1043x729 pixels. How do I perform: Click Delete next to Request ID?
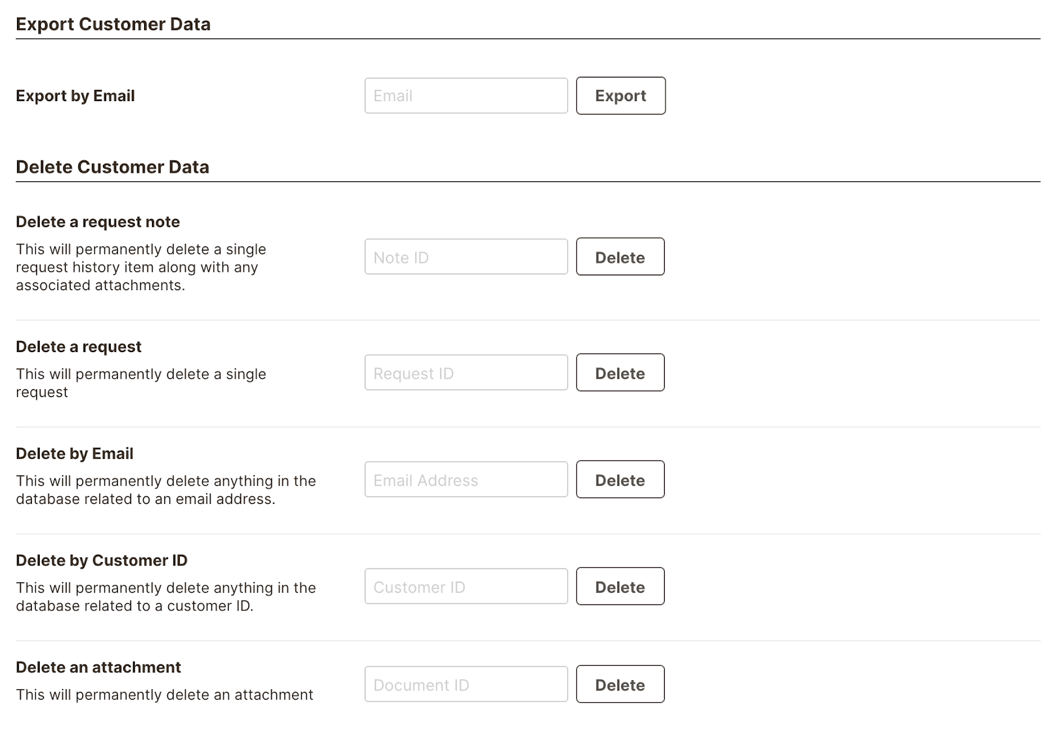point(621,373)
